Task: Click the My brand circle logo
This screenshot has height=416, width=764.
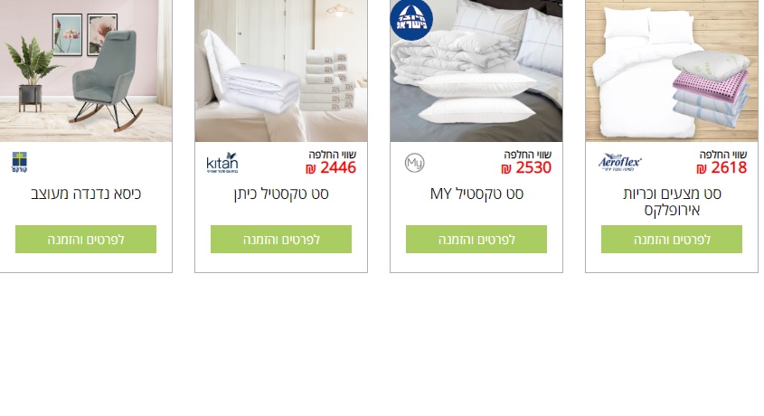Action: pyautogui.click(x=414, y=163)
